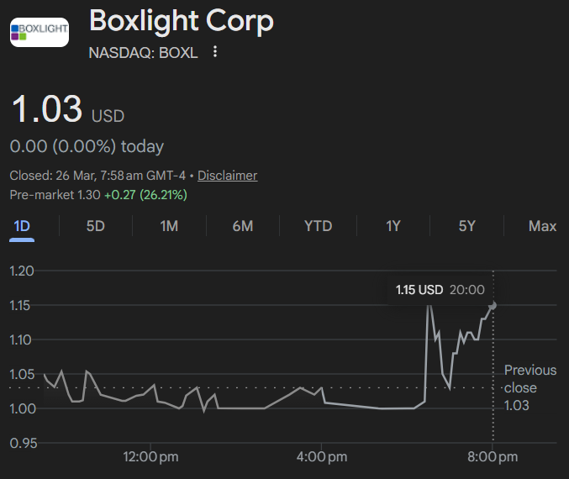569x479 pixels.
Task: Click the 1.20 y-axis label
Action: [x=22, y=271]
